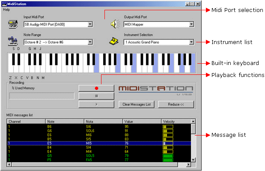Click the Reduce << button

coord(173,104)
